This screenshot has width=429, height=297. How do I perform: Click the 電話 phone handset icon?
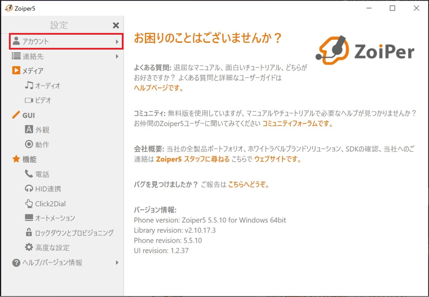29,173
